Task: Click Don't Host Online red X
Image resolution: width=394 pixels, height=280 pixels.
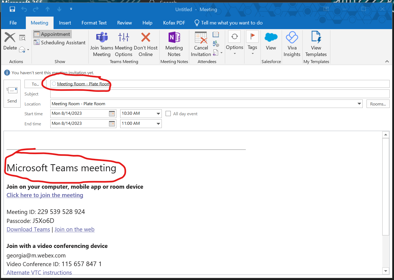Action: tap(146, 45)
